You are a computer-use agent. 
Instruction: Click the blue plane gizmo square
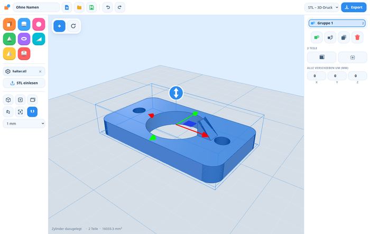tap(189, 124)
